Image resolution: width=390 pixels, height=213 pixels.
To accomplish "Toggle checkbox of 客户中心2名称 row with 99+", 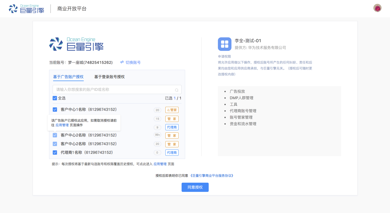I will pos(55,135).
